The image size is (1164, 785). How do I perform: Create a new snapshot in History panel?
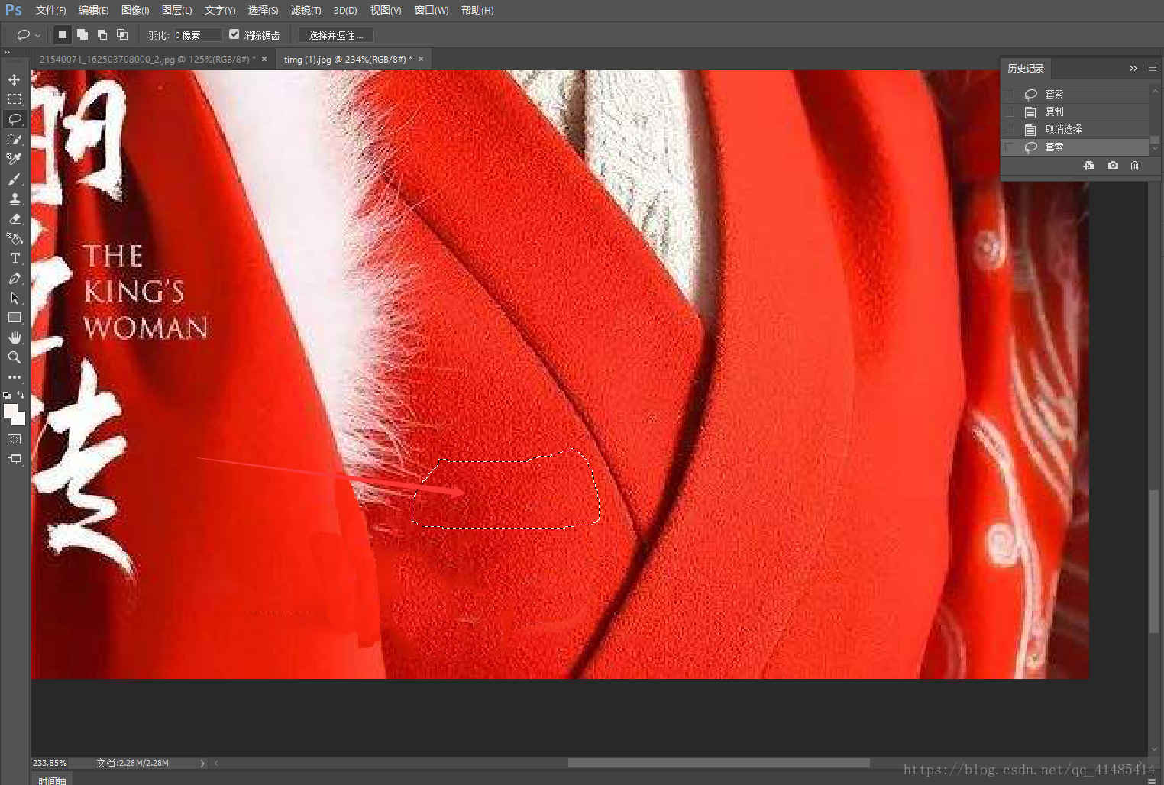(1113, 166)
